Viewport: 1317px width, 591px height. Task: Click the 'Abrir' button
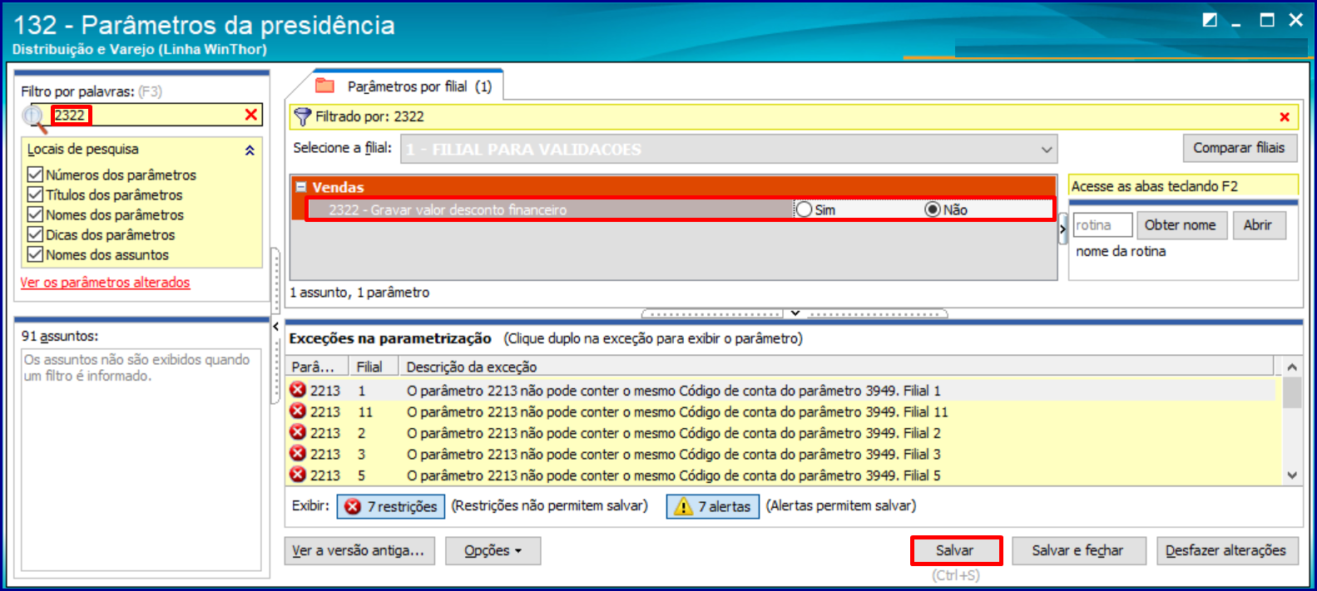(1258, 225)
